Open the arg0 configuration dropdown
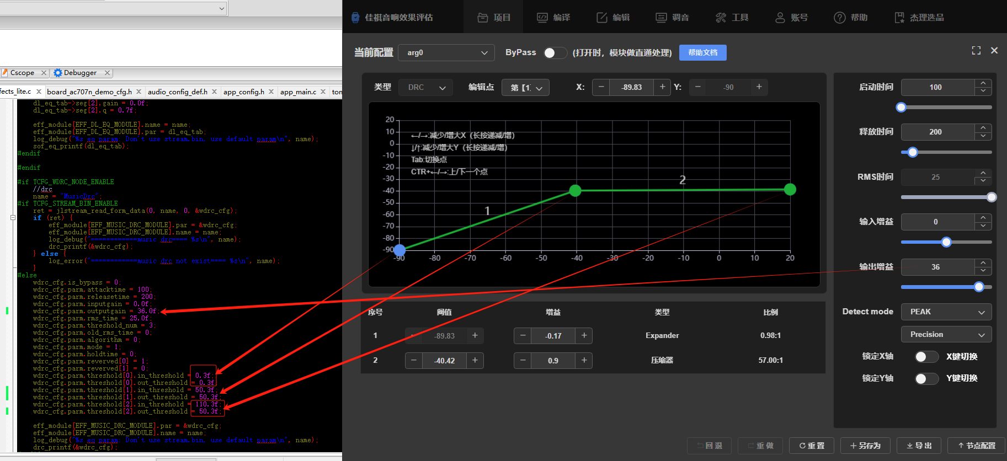 click(x=446, y=52)
